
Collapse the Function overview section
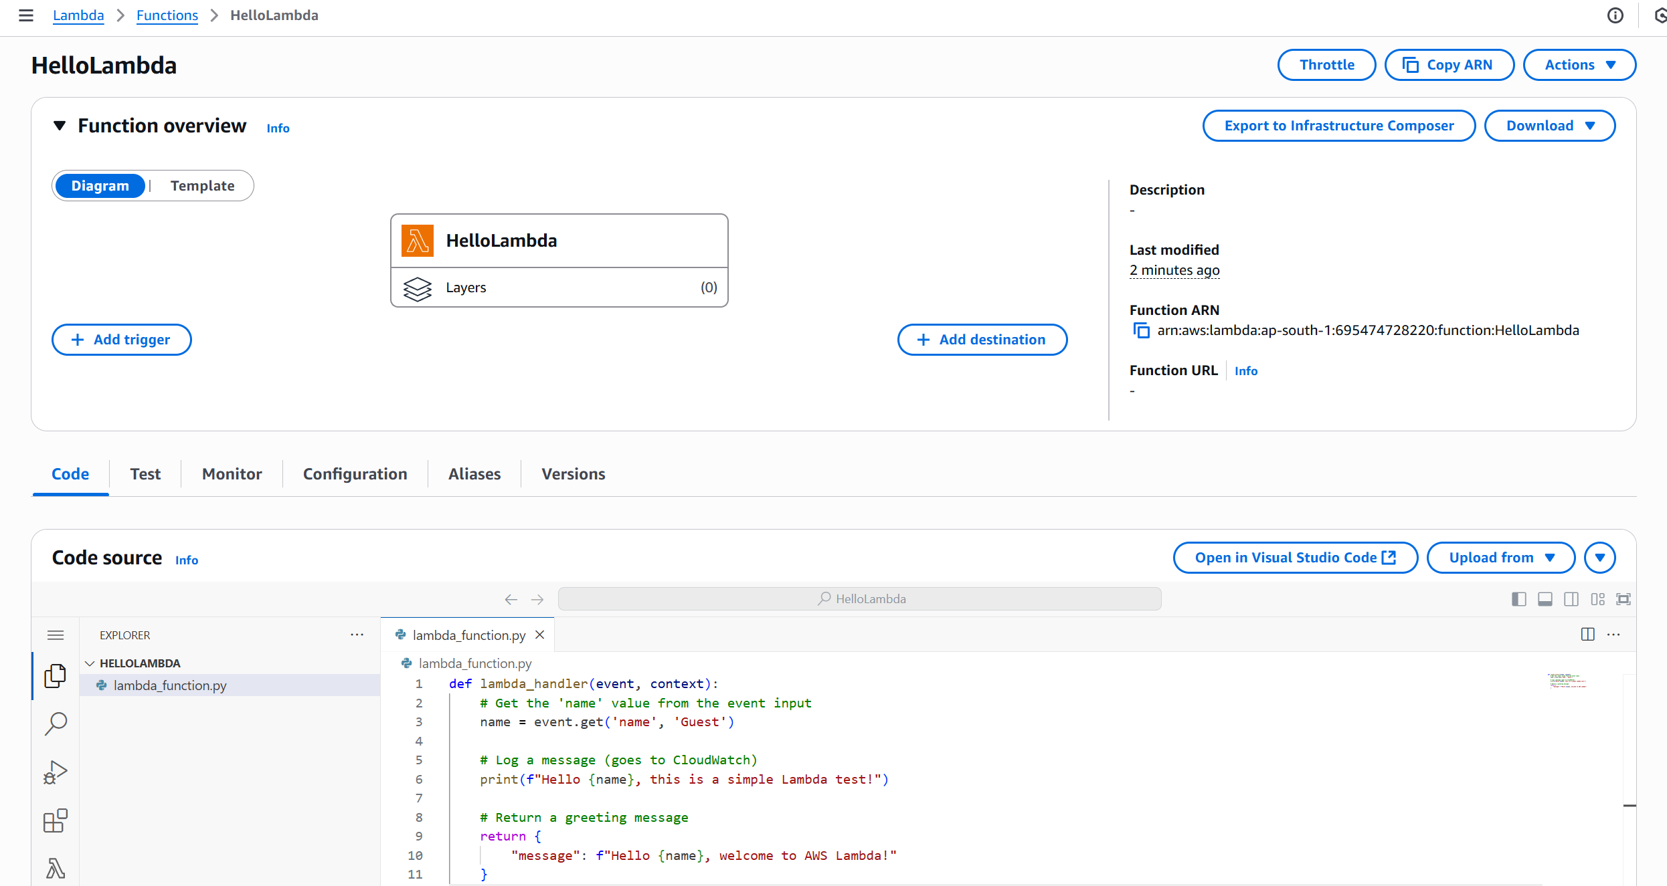click(x=60, y=126)
